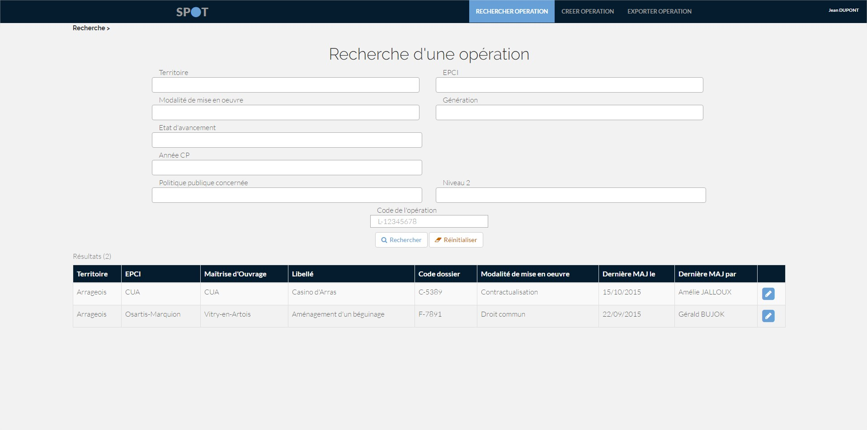
Task: Sort by Dernière MAJ le column header
Action: click(x=628, y=274)
